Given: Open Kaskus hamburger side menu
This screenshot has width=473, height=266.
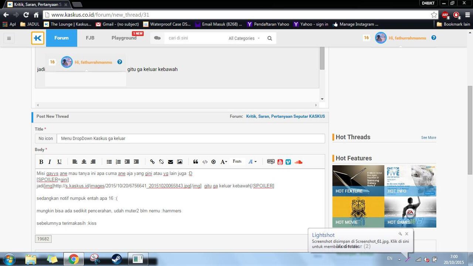Looking at the screenshot, I should [x=9, y=38].
